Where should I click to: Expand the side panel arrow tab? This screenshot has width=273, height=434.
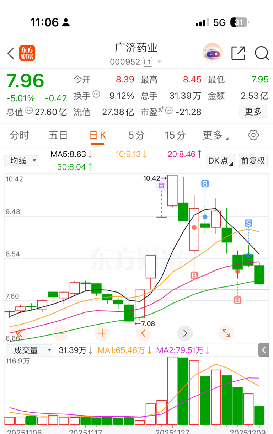[x=263, y=350]
